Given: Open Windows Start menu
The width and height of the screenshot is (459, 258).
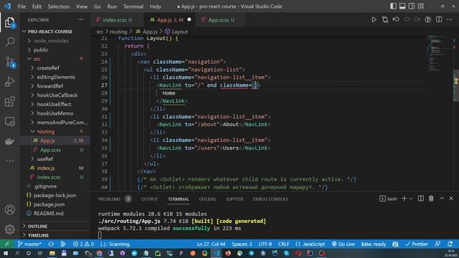Looking at the screenshot, I should point(6,253).
